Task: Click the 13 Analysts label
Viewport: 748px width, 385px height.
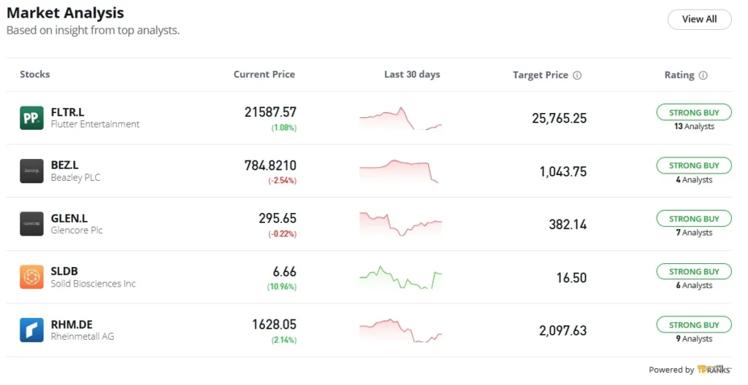Action: tap(694, 127)
